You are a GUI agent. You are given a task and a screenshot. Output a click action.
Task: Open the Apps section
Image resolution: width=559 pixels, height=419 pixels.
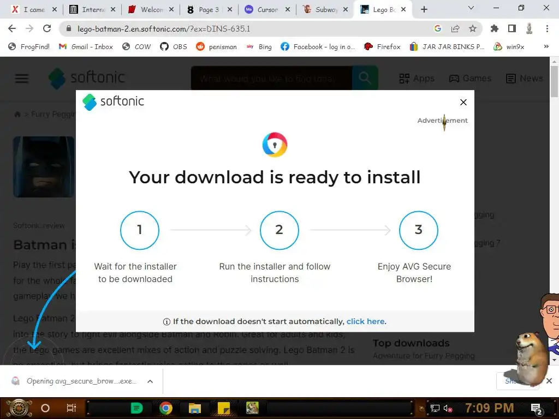[417, 79]
